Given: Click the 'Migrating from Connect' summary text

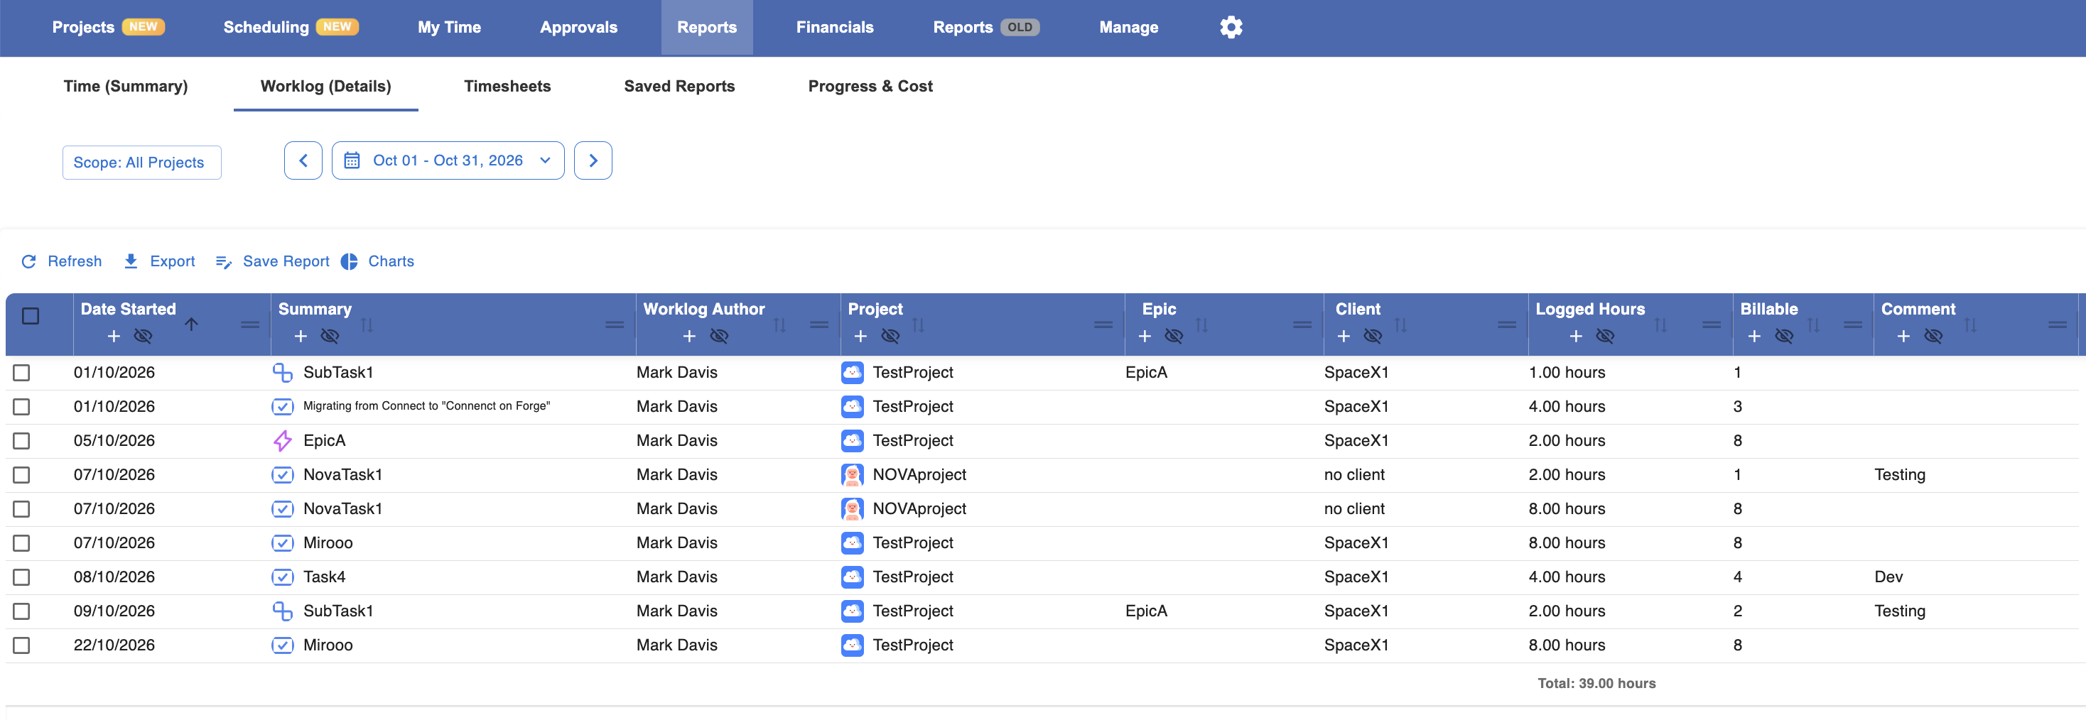Looking at the screenshot, I should click(426, 406).
